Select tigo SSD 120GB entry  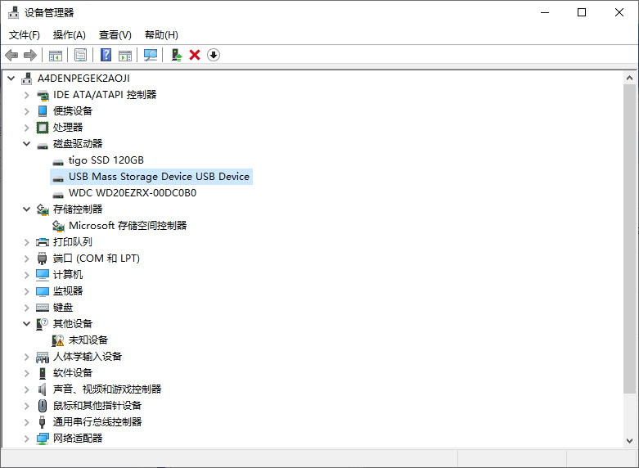pos(106,160)
